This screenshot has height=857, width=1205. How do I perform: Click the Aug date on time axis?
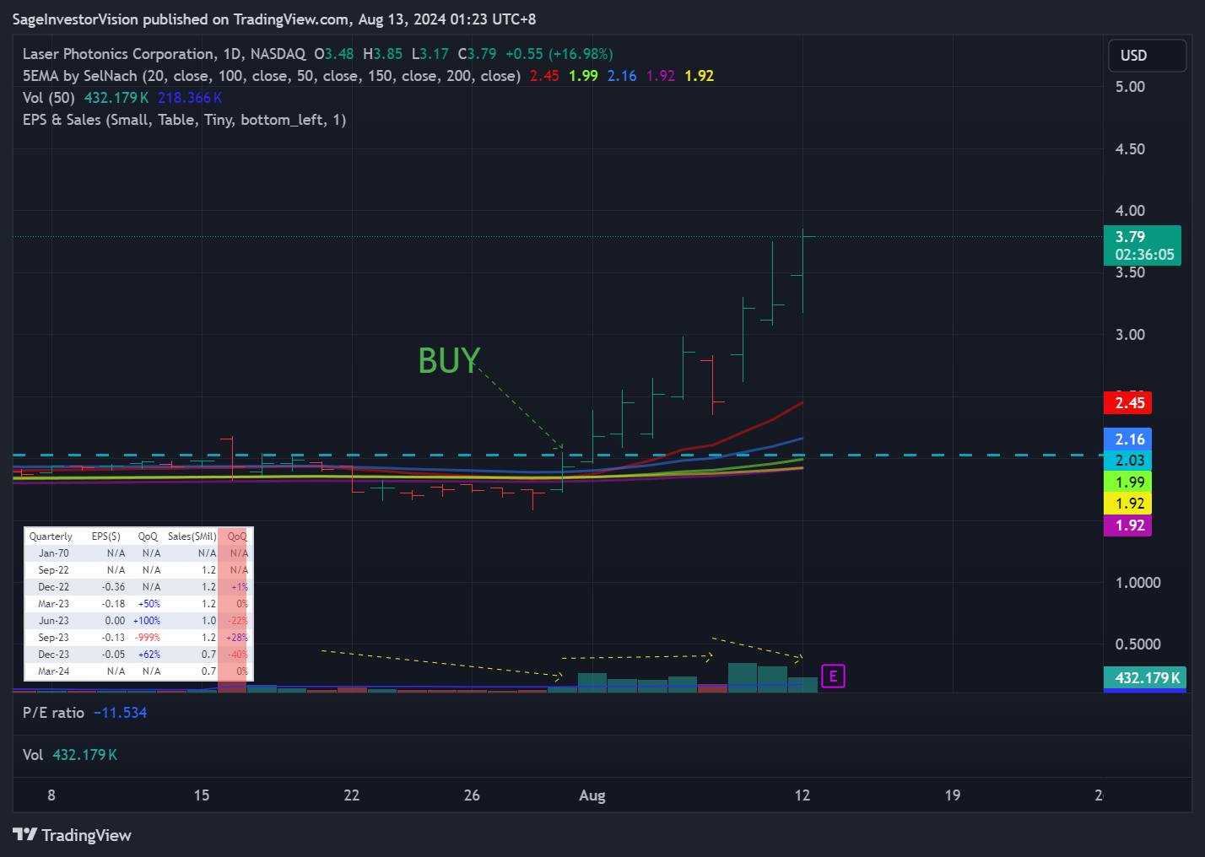[592, 795]
